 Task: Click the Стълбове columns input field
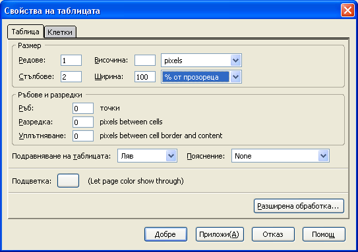[71, 77]
